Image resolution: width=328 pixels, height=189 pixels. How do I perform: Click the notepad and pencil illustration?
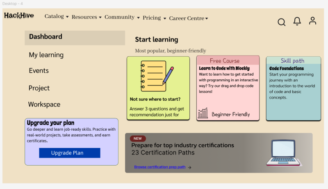click(157, 76)
